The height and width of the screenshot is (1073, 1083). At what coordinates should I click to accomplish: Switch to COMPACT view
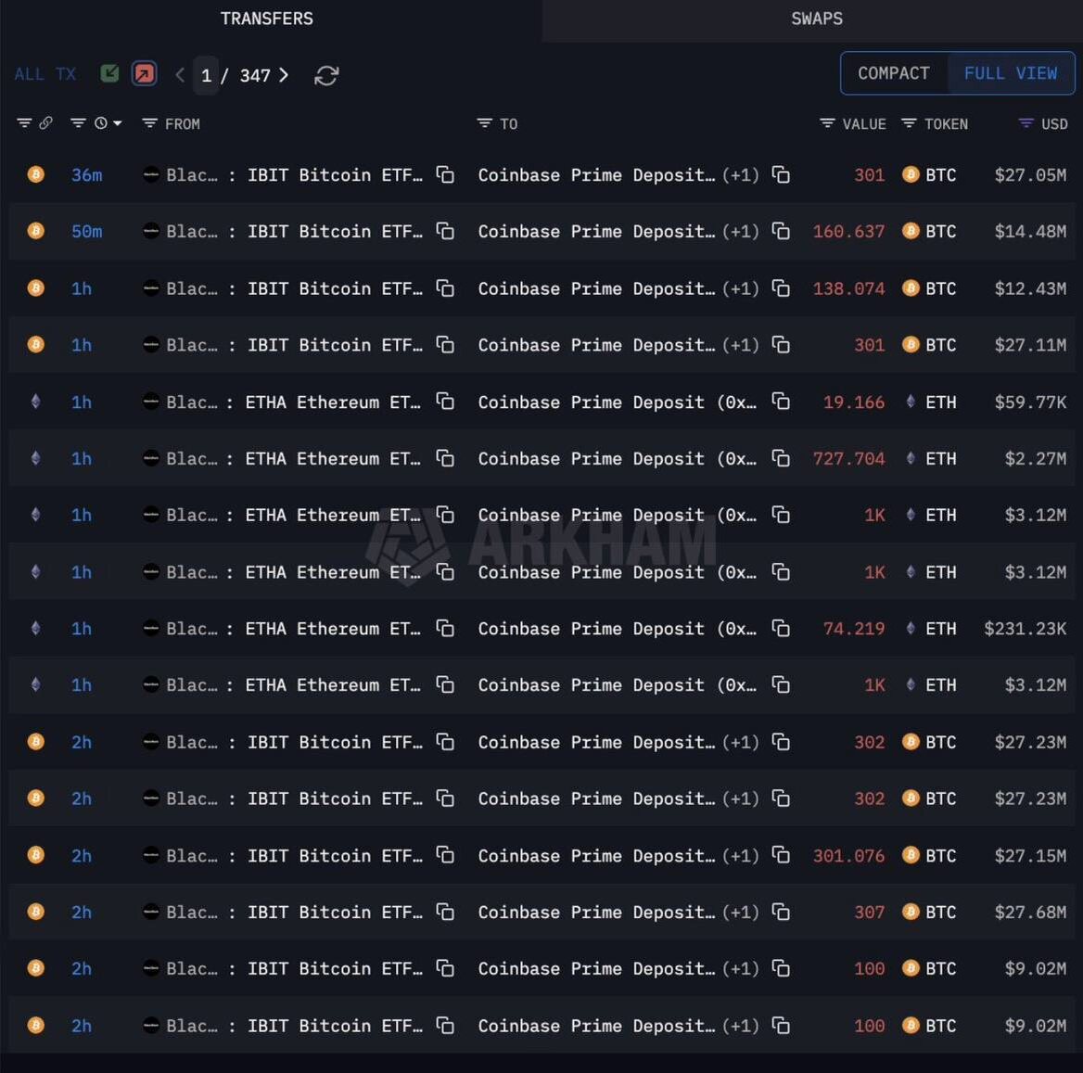pos(893,73)
